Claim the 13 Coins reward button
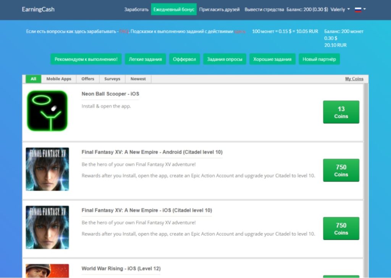 tap(341, 112)
